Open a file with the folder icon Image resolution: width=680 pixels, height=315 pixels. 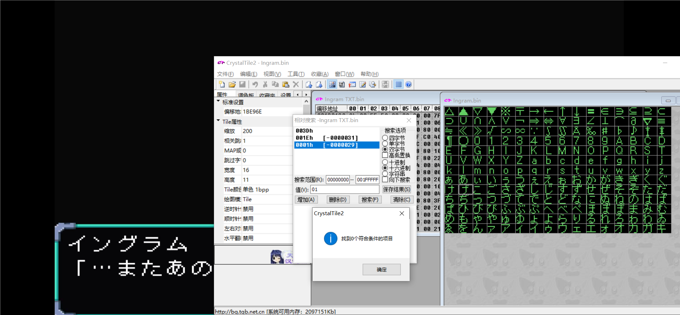tap(232, 84)
